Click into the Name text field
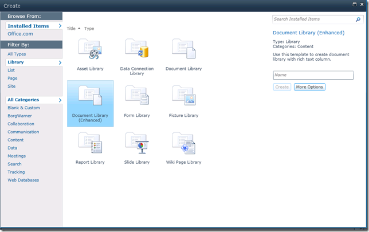 (313, 75)
